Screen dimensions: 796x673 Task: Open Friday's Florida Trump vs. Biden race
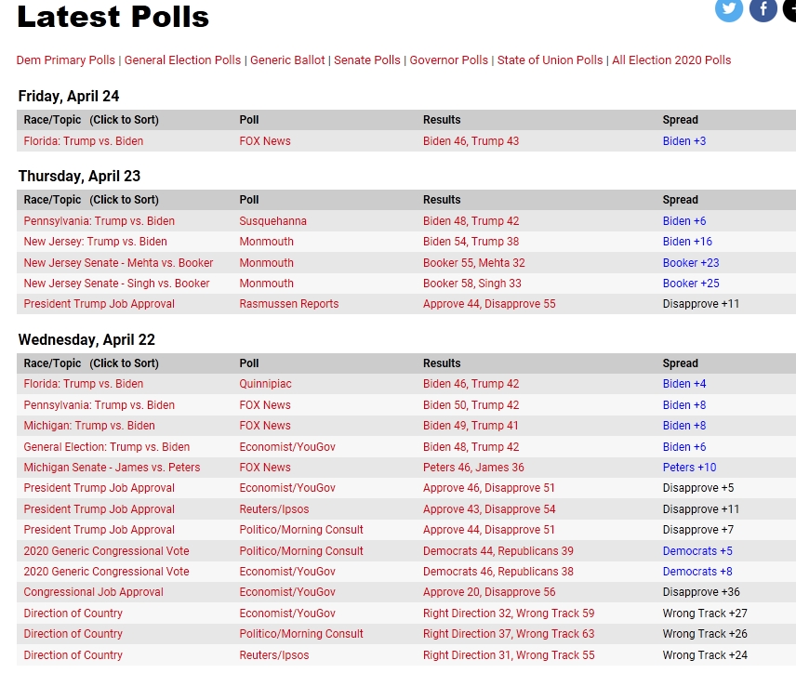(84, 141)
